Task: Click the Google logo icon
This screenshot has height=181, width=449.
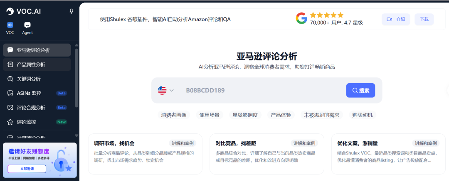Action: click(x=301, y=19)
